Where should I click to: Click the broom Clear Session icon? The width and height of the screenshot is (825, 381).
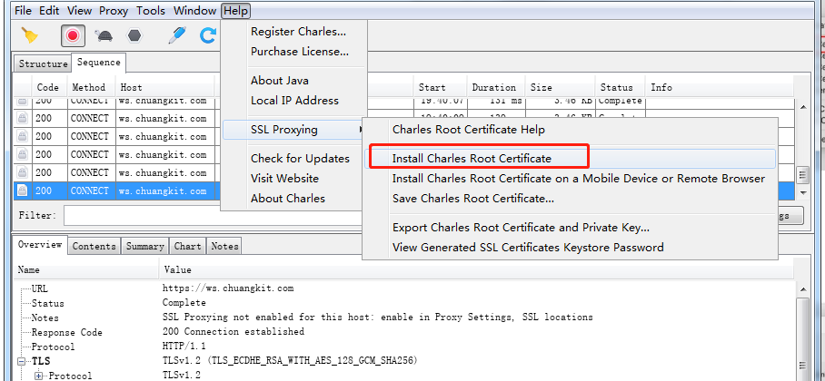(30, 35)
